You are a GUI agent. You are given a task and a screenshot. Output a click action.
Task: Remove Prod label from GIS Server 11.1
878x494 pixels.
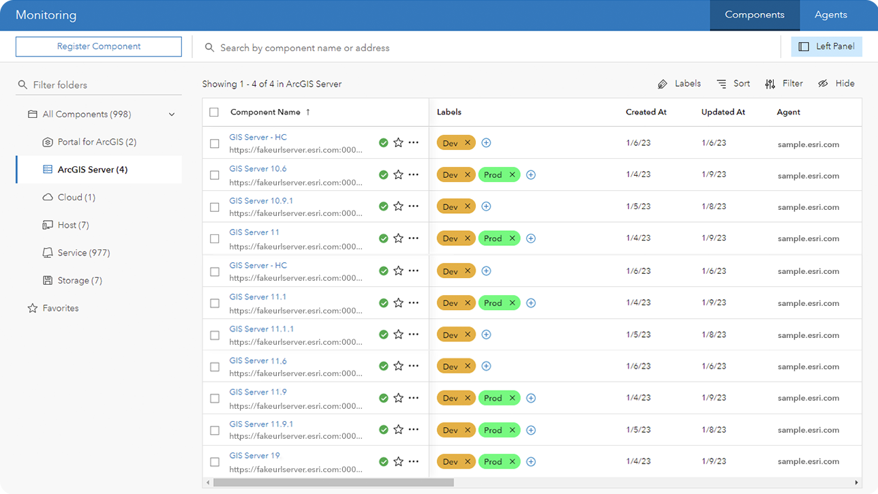click(x=511, y=303)
